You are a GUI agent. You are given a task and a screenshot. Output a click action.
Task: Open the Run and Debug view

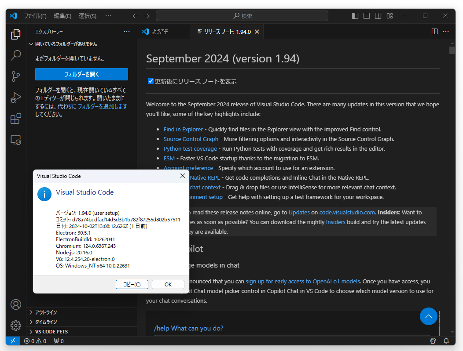[15, 98]
